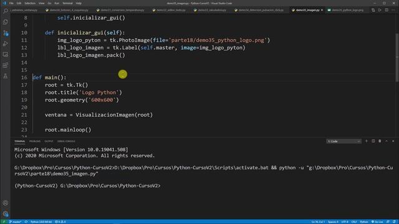Change Spaces: 4 indentation setting
The width and height of the screenshot is (399, 224).
(333, 222)
